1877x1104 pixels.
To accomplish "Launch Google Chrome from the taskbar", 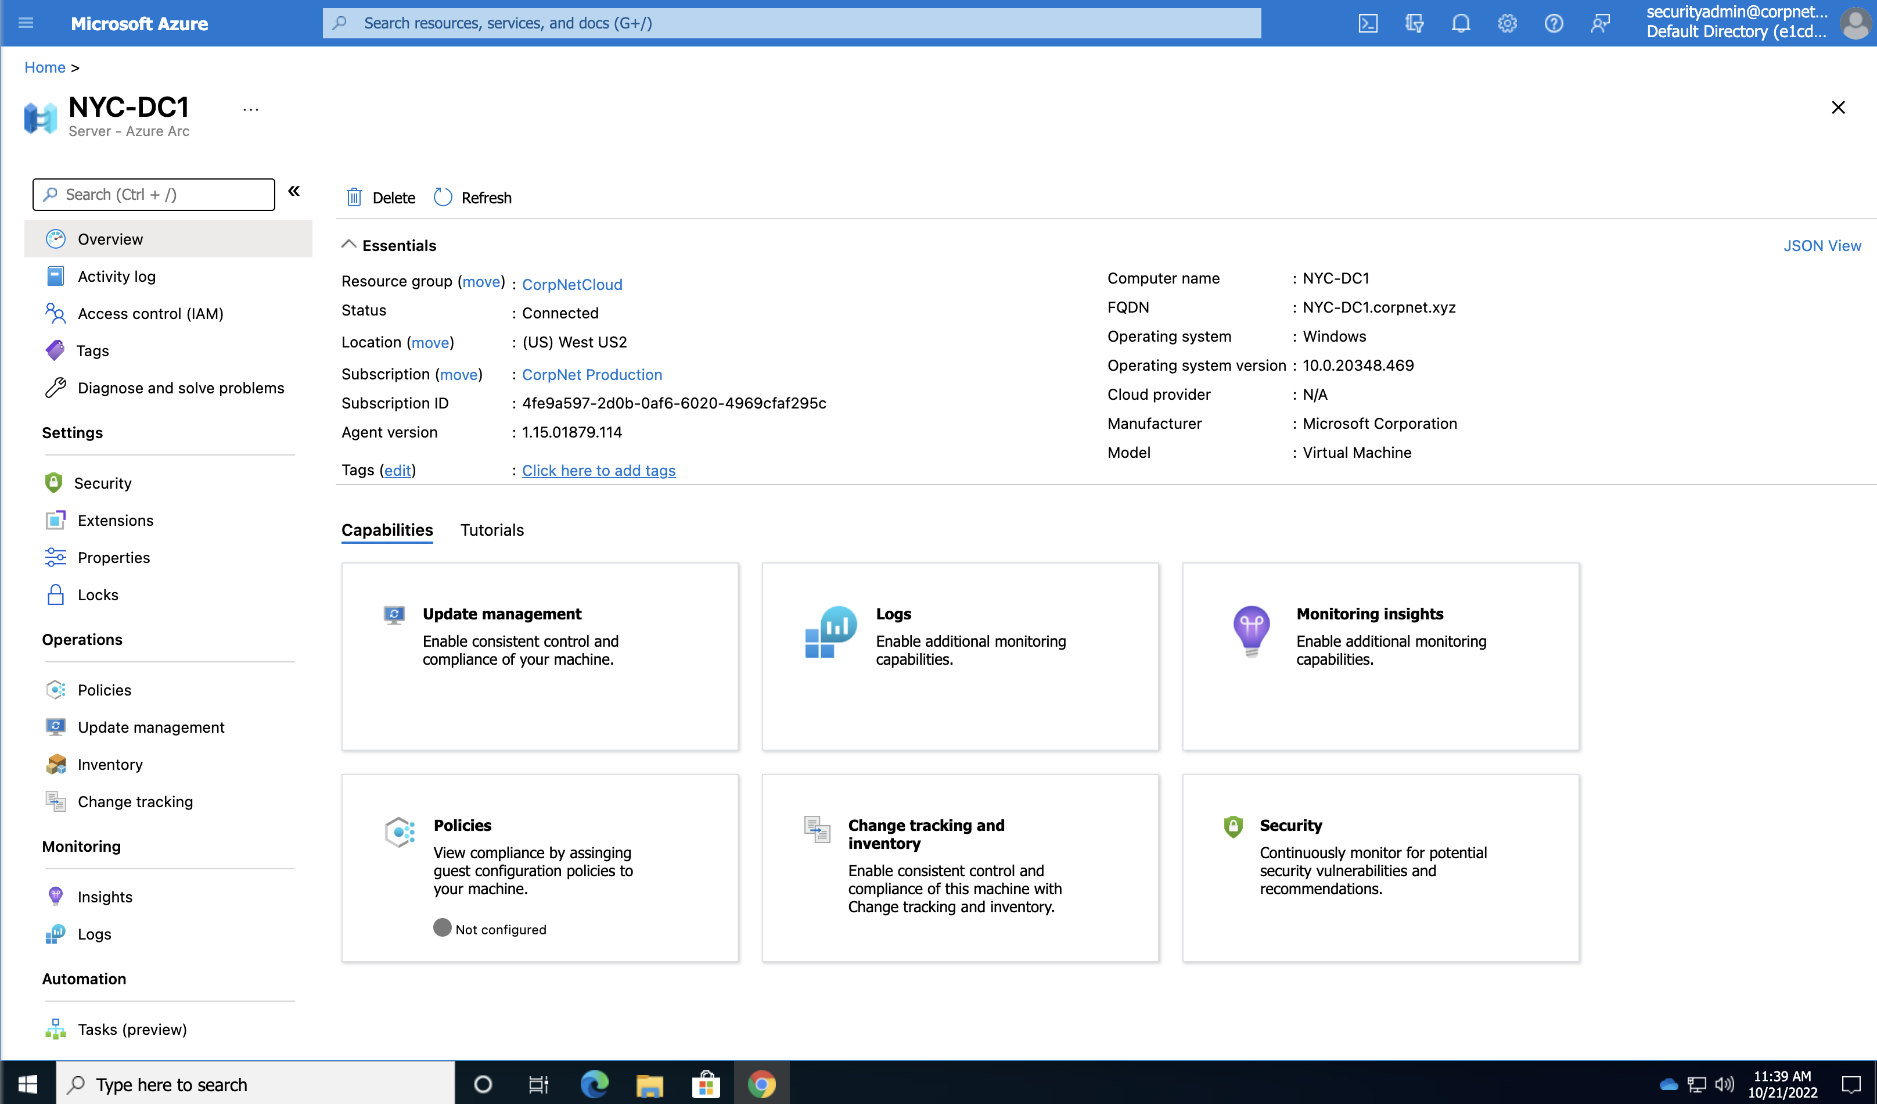I will click(x=762, y=1083).
